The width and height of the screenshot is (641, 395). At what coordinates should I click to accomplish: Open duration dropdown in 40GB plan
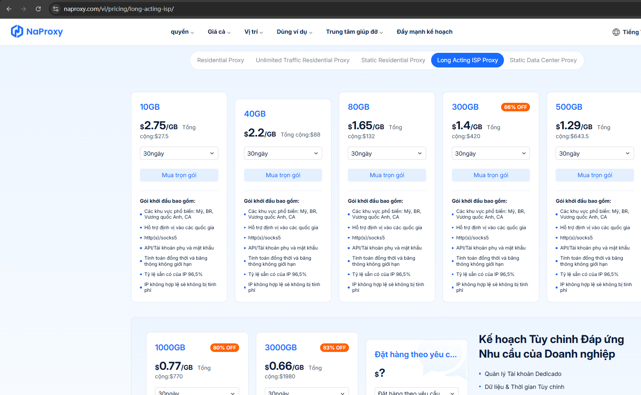coord(283,153)
